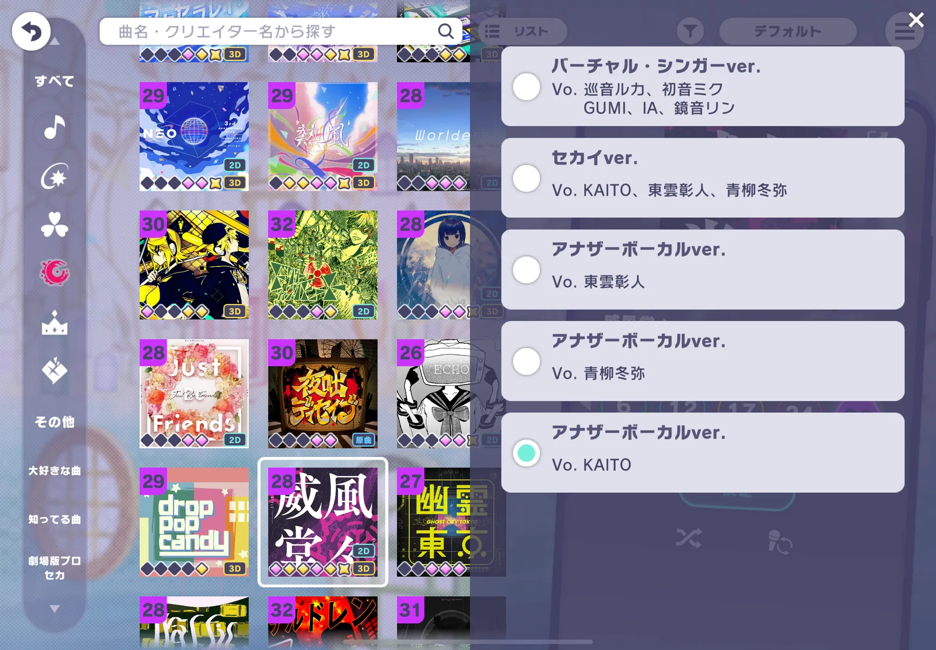
Task: Click the search magnifier icon
Action: click(x=446, y=32)
